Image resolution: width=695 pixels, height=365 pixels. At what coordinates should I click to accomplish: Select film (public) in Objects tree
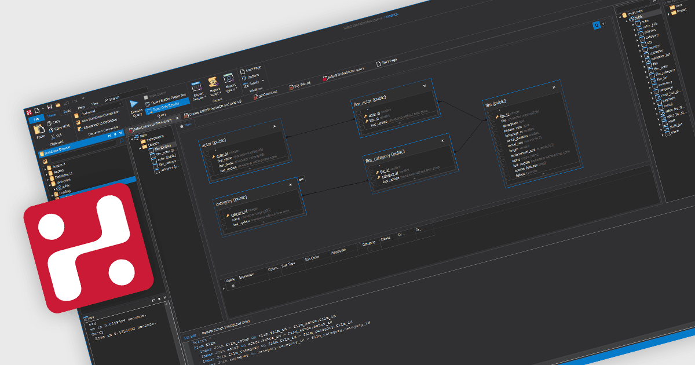coord(162,147)
